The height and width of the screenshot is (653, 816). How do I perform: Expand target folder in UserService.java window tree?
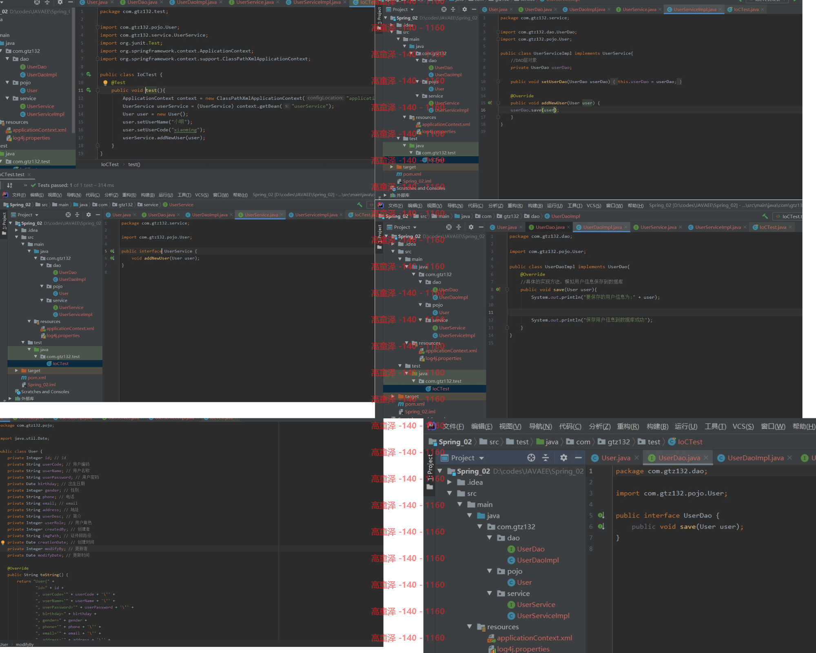coord(16,371)
